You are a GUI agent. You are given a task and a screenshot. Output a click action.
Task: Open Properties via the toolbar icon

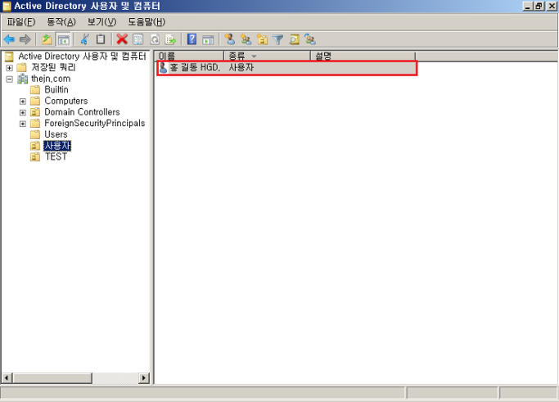coord(138,39)
